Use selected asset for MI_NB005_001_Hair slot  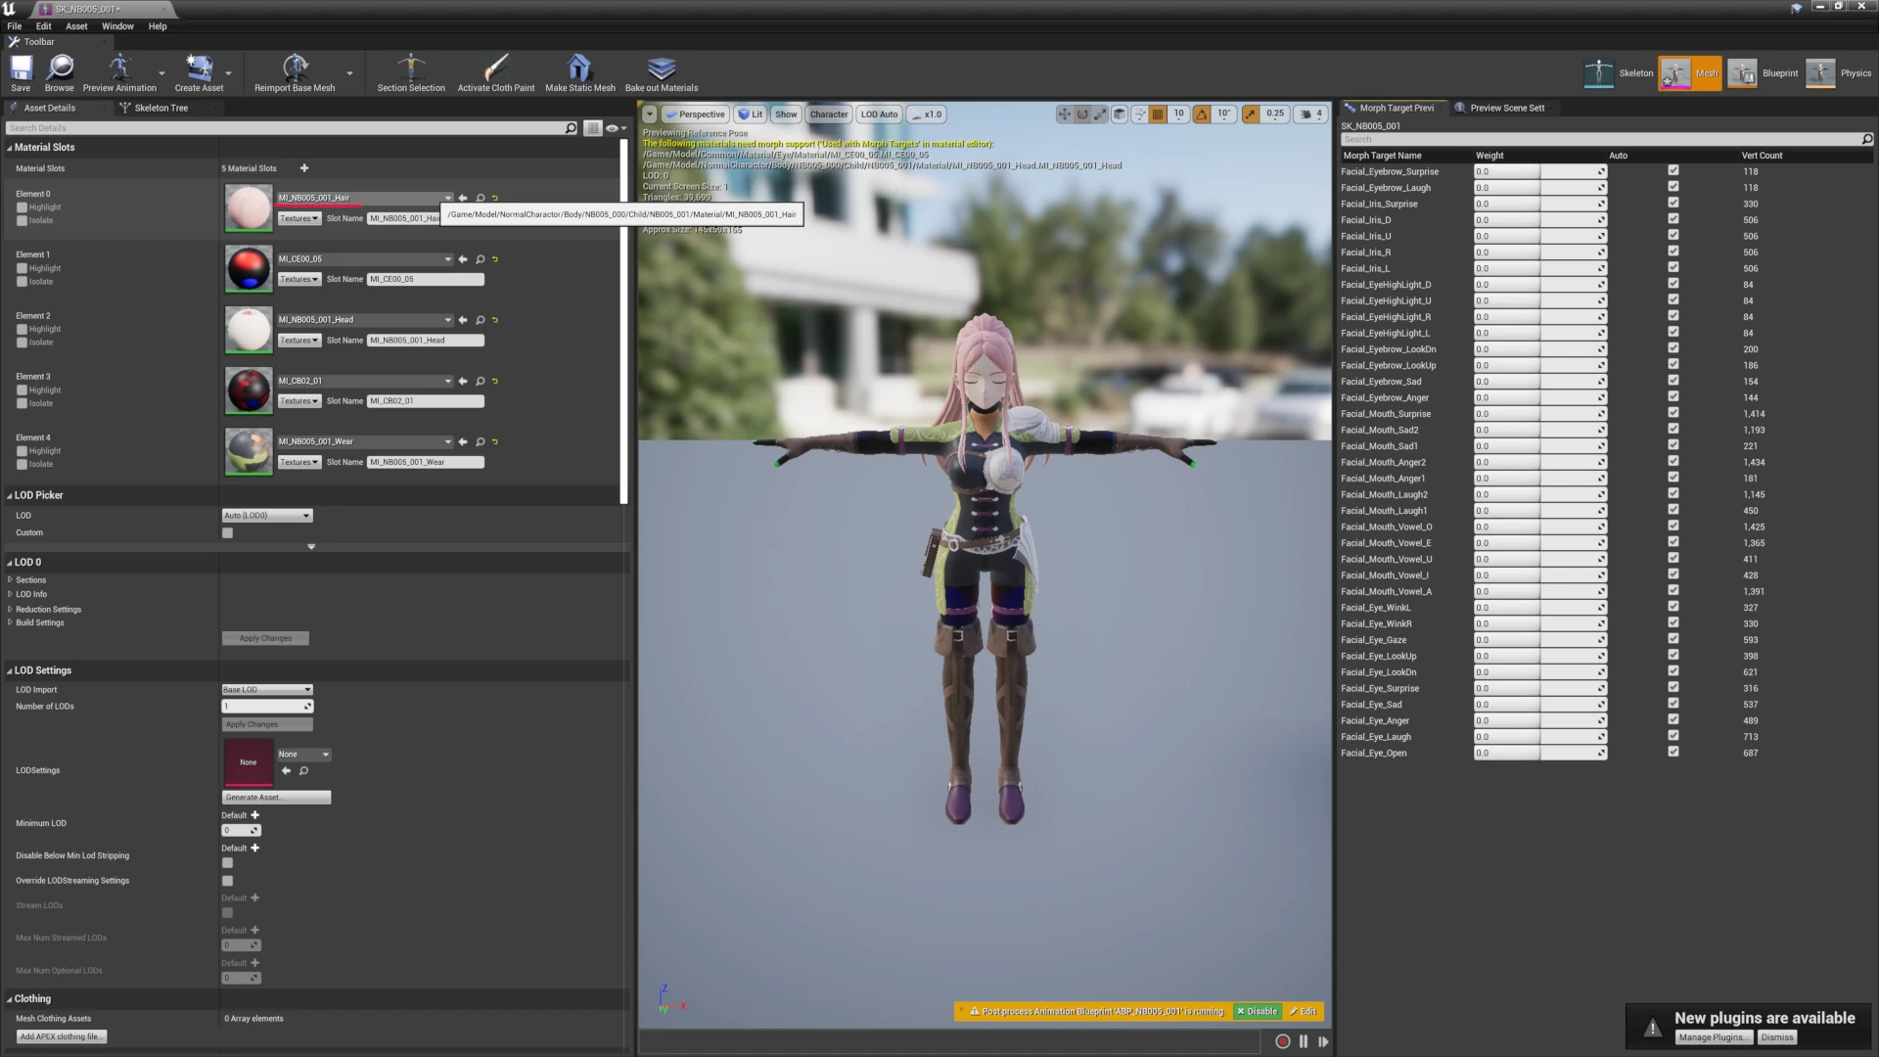(x=463, y=198)
